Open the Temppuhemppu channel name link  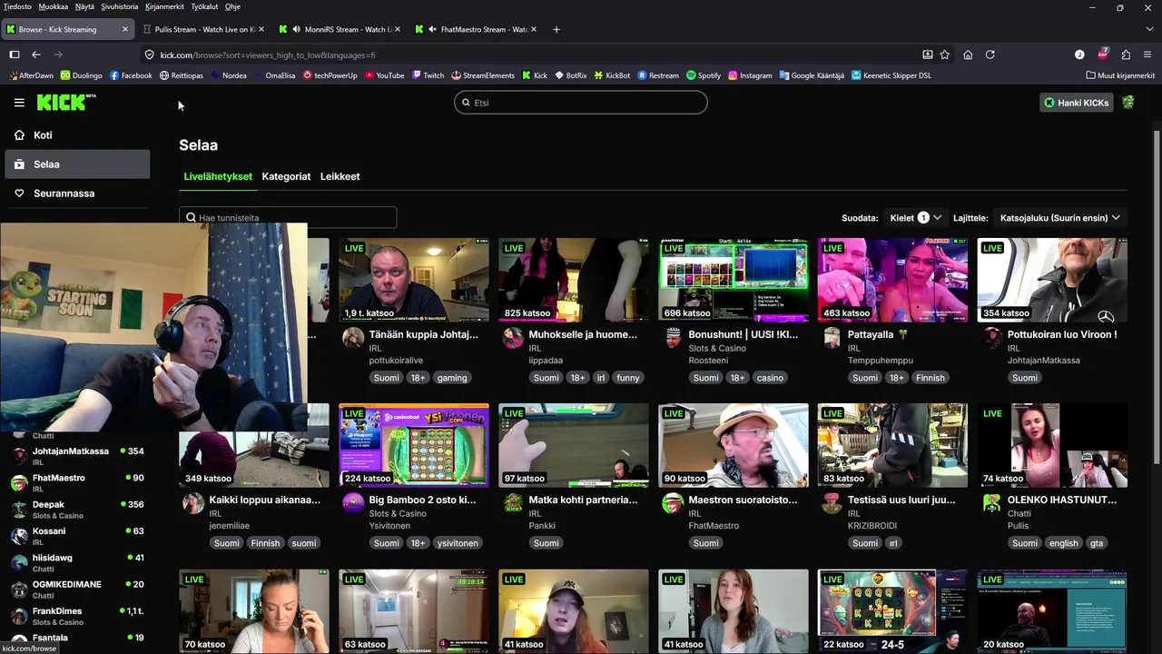880,361
